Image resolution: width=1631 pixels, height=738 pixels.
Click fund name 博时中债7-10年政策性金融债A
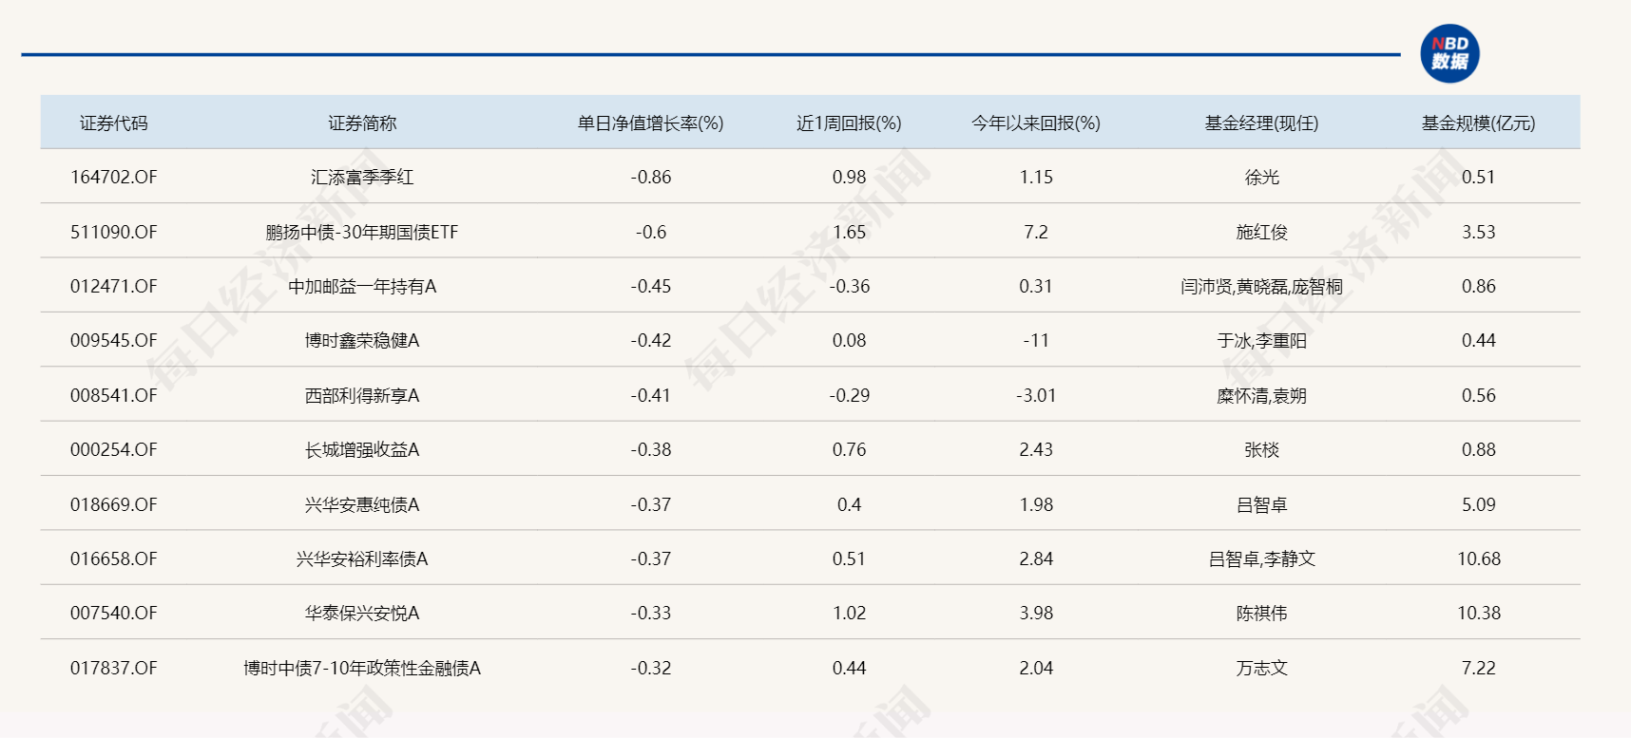(362, 668)
